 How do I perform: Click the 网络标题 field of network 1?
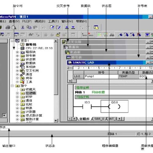pos(98,92)
